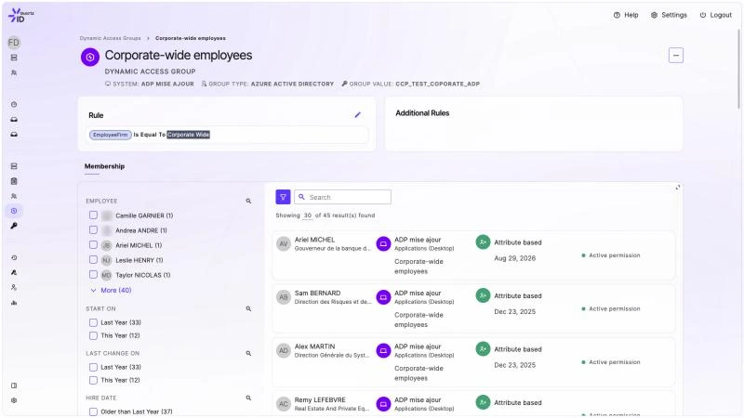
Task: Check the Andrea ANDRE employee filter
Action: [94, 229]
